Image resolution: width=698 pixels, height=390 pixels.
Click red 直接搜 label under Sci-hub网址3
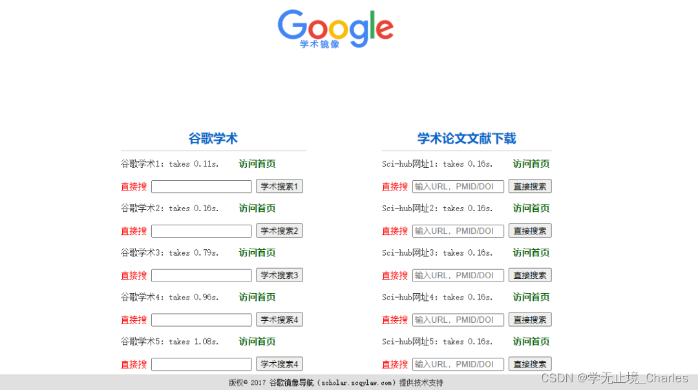(x=395, y=276)
